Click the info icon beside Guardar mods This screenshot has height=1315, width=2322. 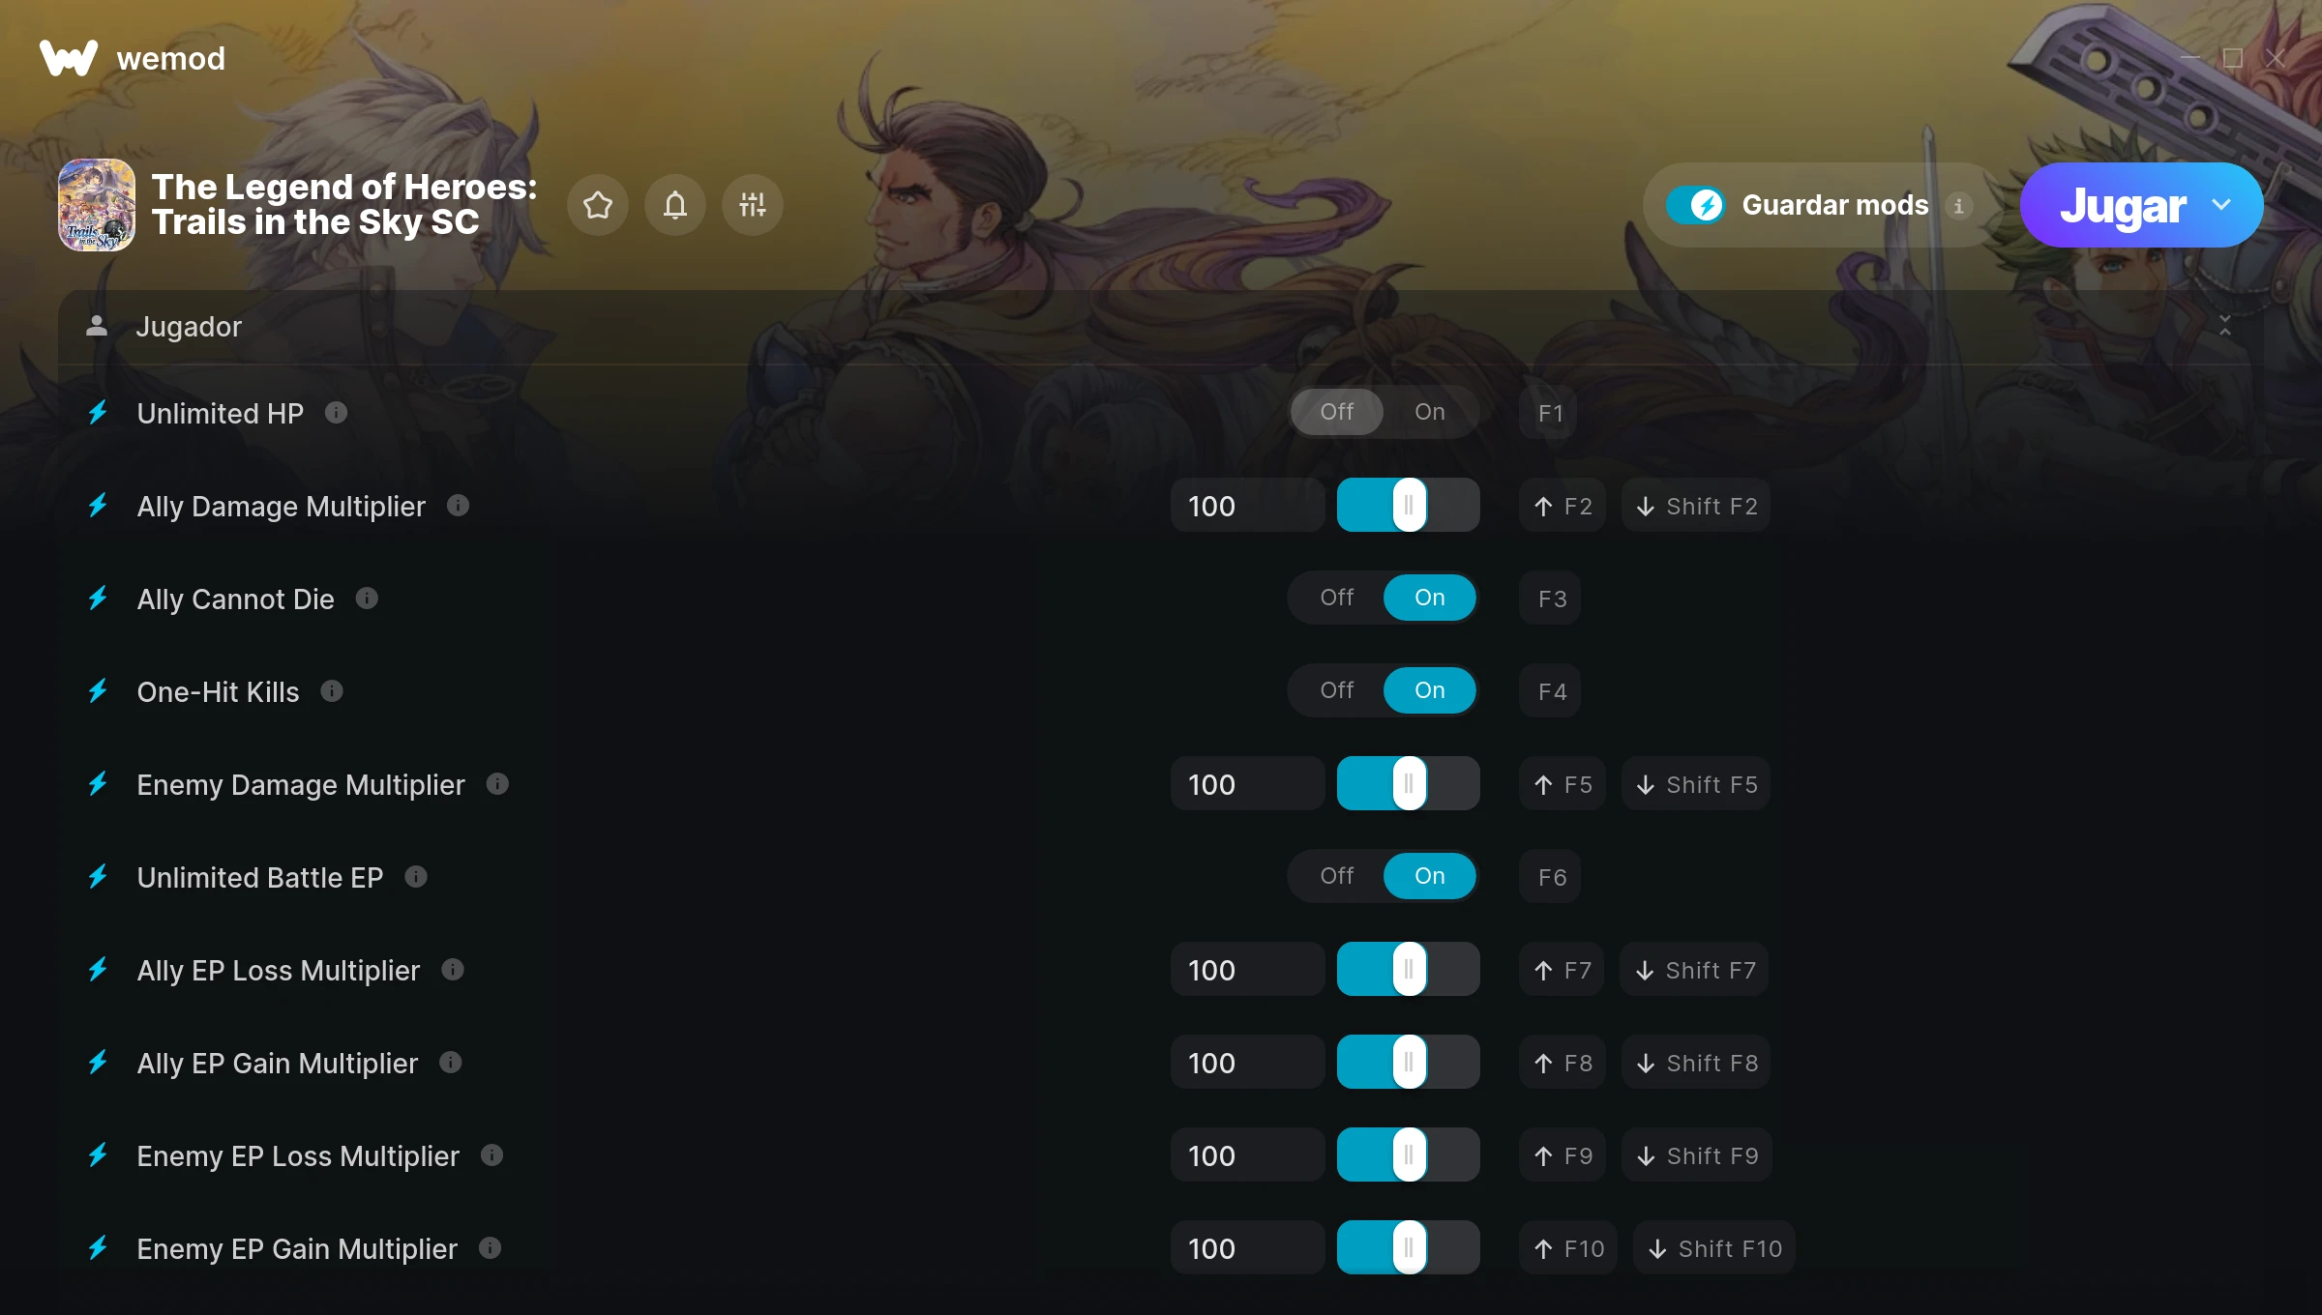[x=1959, y=205]
